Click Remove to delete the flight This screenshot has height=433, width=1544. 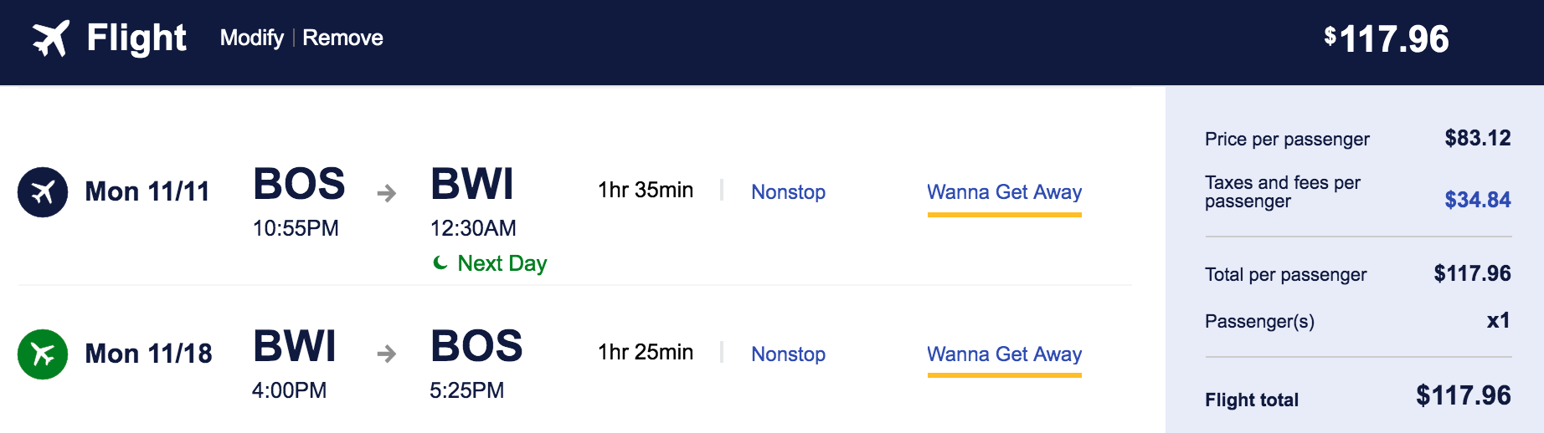342,38
